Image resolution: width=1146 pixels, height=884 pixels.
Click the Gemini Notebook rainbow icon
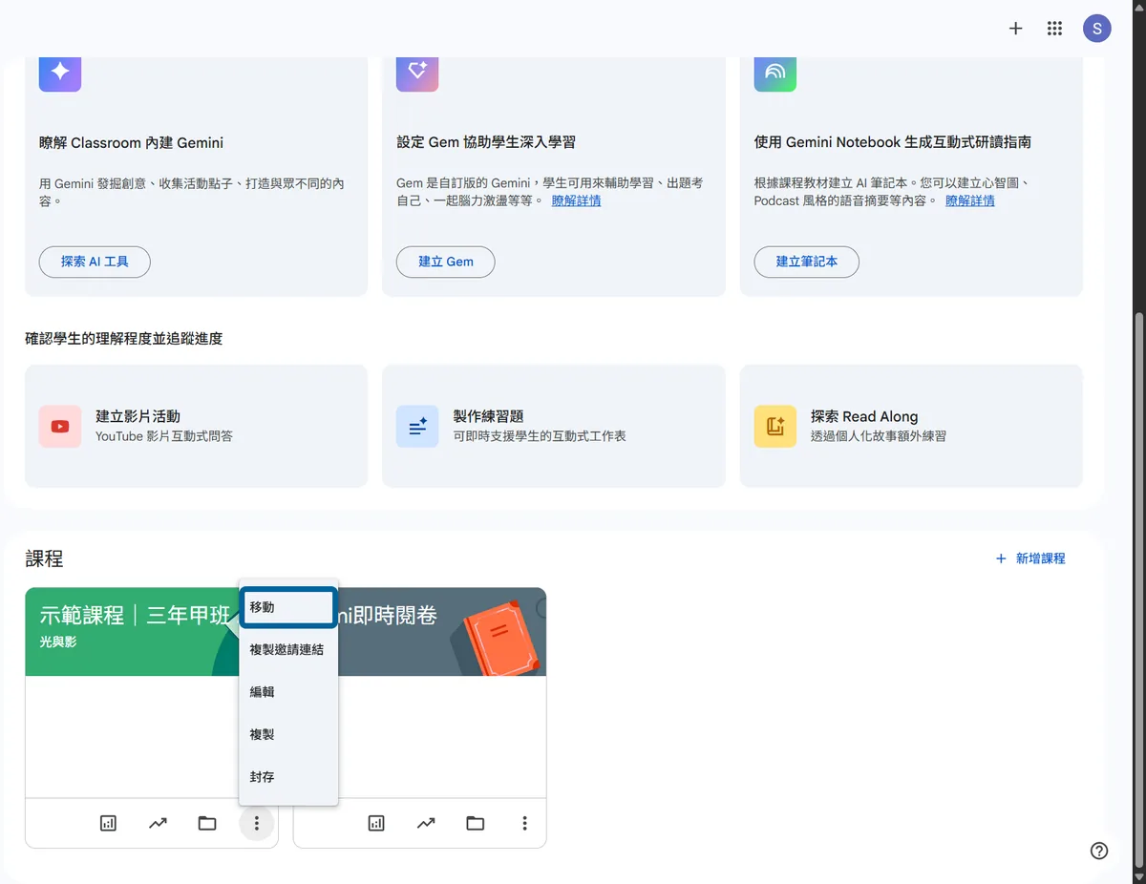coord(775,72)
